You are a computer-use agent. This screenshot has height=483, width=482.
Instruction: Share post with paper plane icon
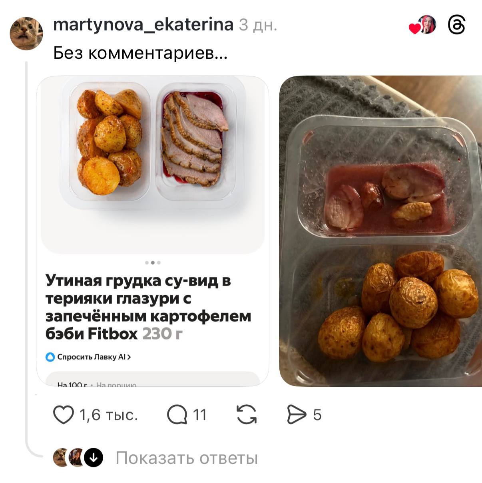click(x=297, y=415)
